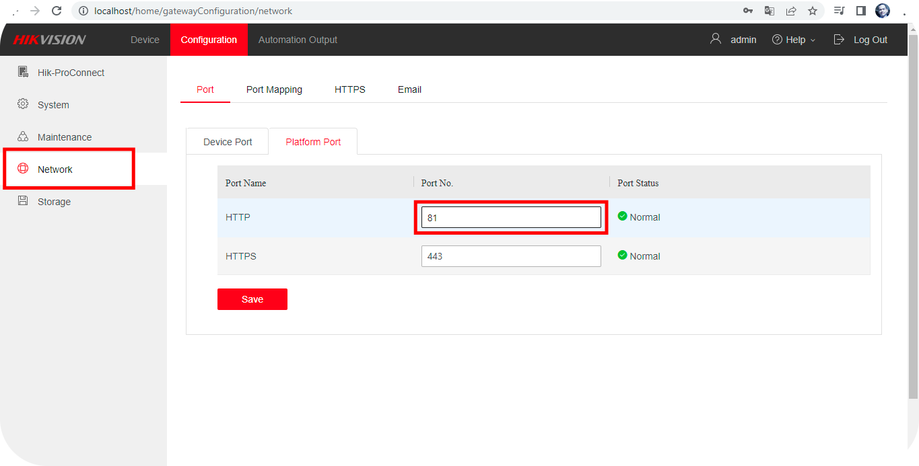The height and width of the screenshot is (466, 919).
Task: Focus the HTTPS port number field
Action: pos(510,256)
